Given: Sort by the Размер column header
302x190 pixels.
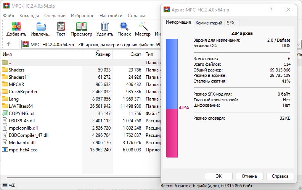Looking at the screenshot, I should [x=98, y=54].
